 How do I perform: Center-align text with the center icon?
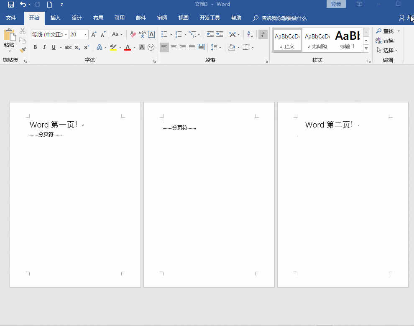click(x=174, y=47)
